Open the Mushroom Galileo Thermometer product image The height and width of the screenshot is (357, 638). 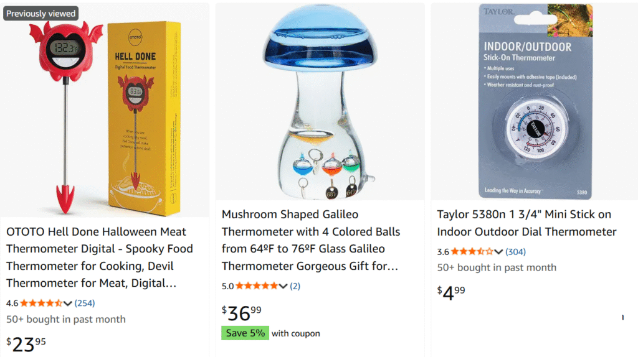(x=320, y=103)
